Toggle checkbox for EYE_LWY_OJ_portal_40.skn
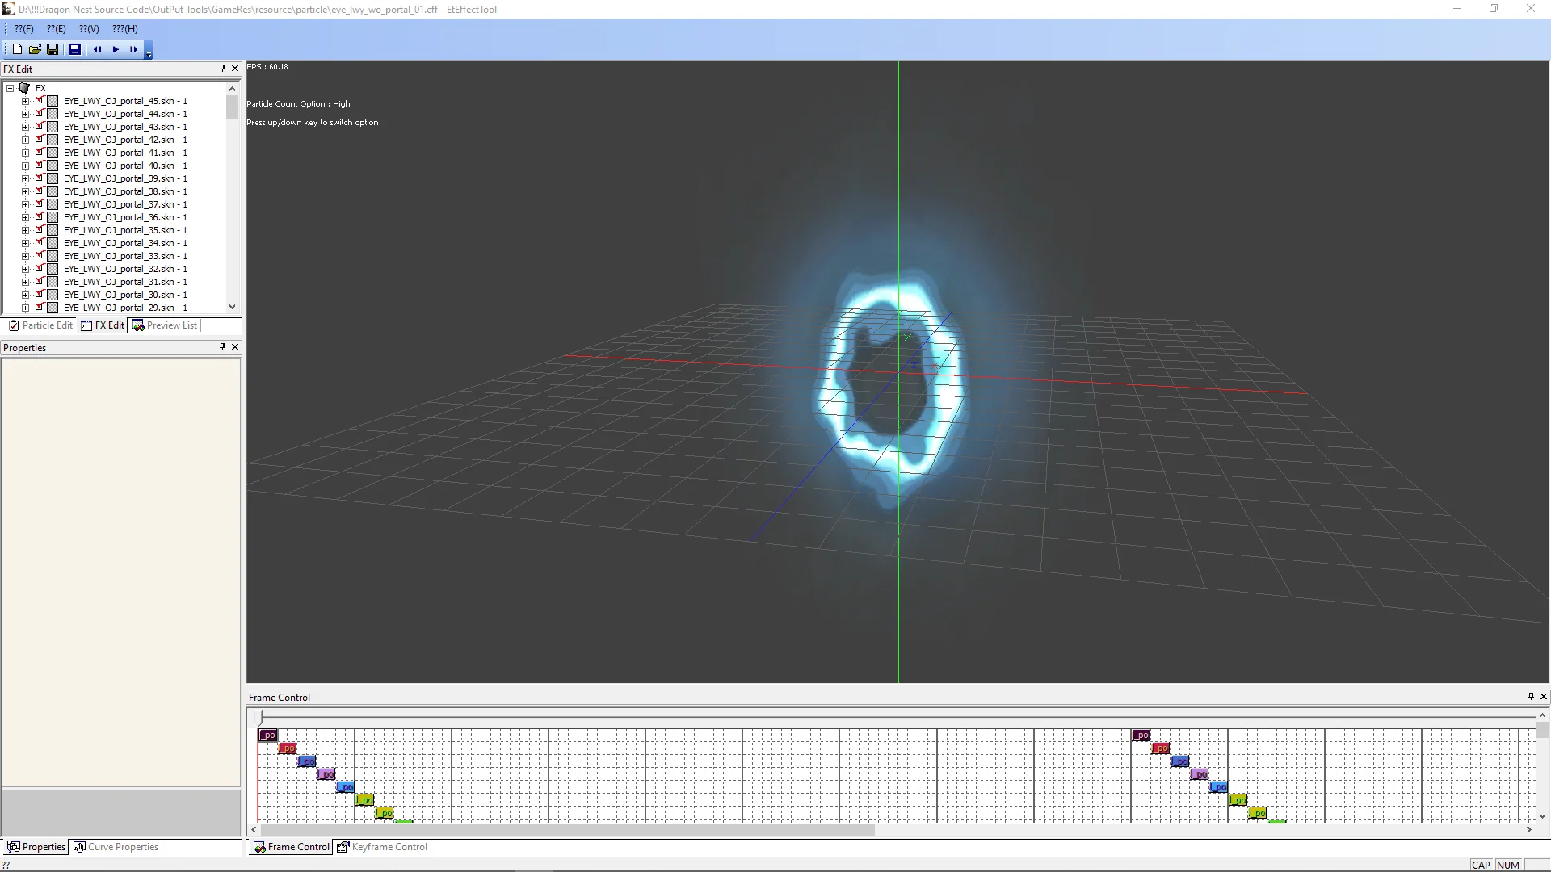The image size is (1551, 872). (39, 166)
